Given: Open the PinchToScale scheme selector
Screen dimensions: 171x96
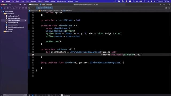Looking at the screenshot, I should coord(34,5).
